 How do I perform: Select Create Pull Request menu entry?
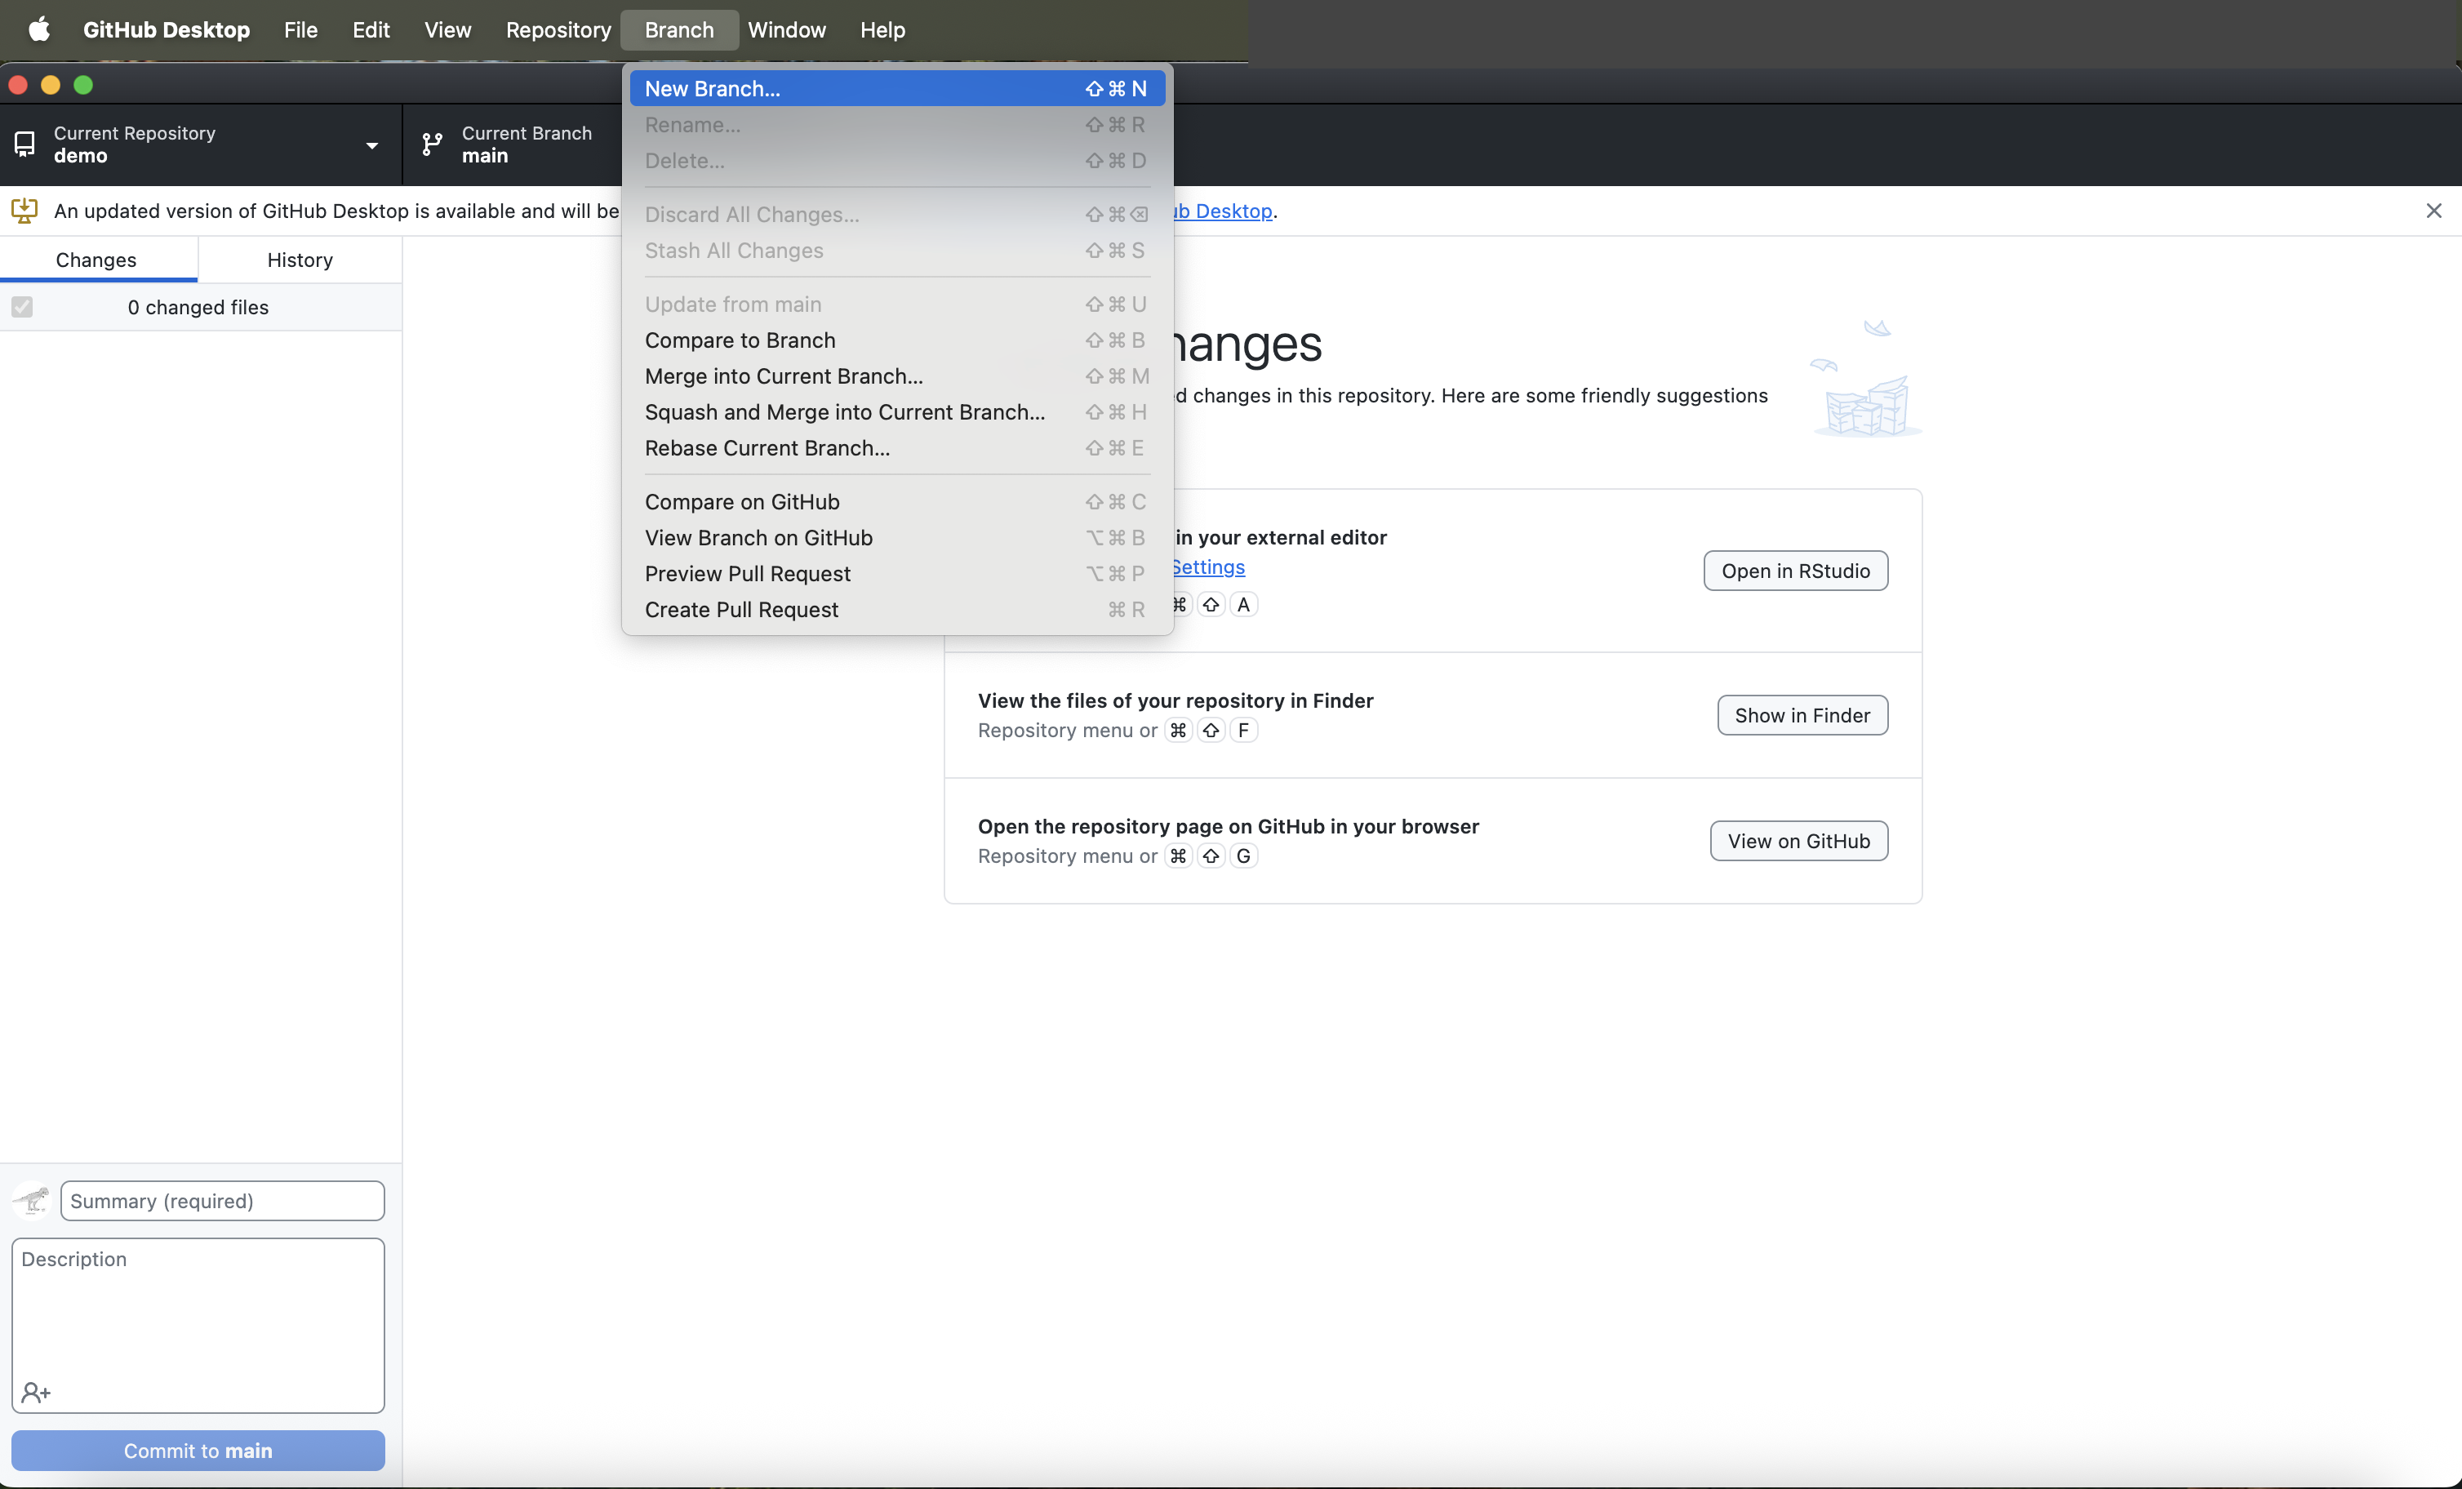point(740,610)
